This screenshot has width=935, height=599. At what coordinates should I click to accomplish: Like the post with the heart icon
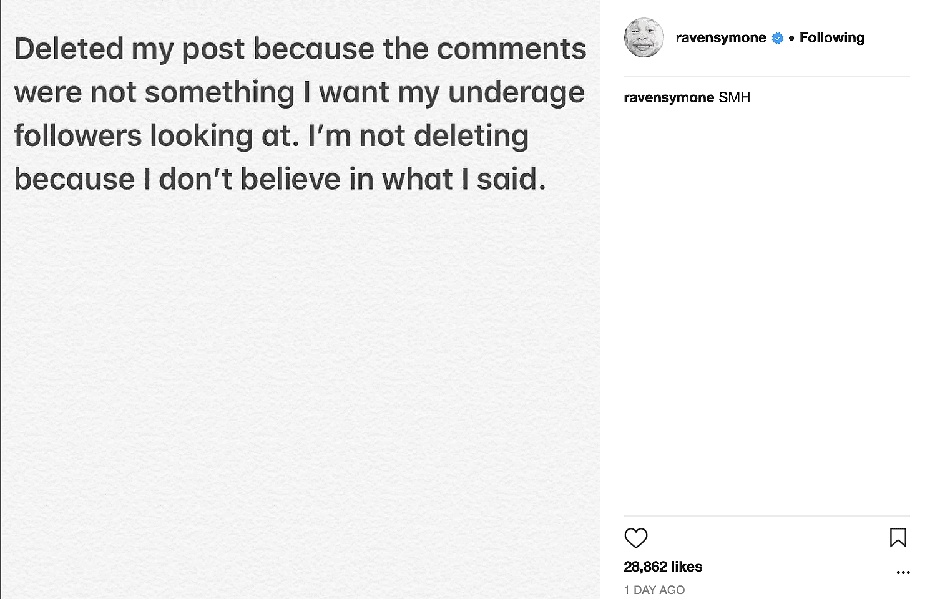coord(636,538)
